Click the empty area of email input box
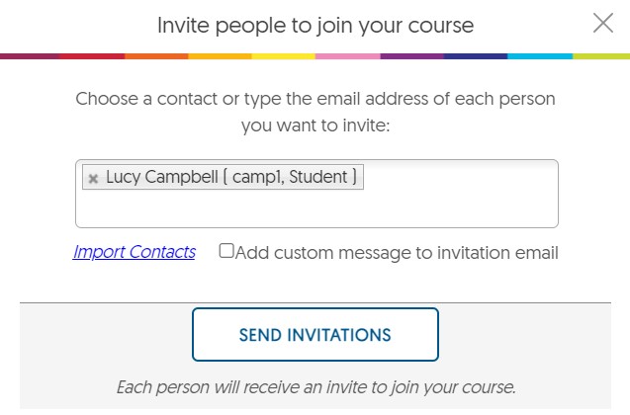The height and width of the screenshot is (415, 630). point(316,209)
